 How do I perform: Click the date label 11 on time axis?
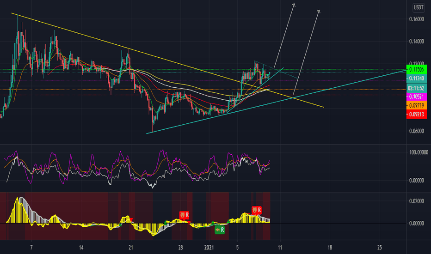280,248
